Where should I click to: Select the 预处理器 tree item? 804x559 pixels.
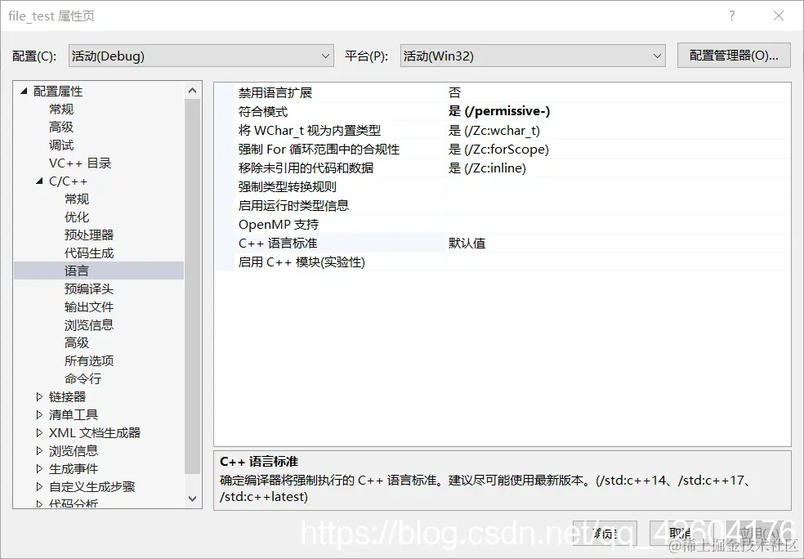point(89,235)
